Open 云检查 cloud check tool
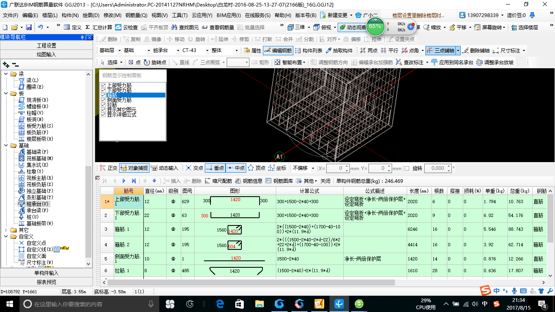 point(126,27)
